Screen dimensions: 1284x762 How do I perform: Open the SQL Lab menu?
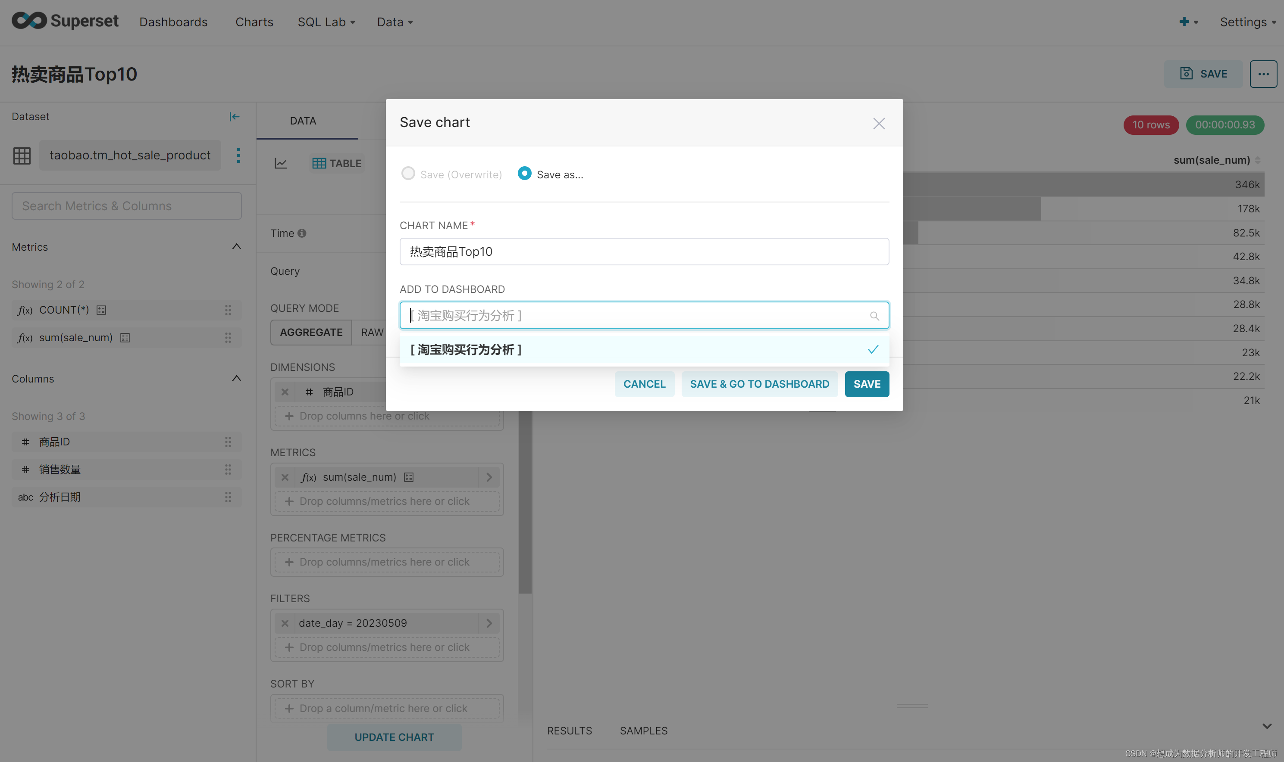(326, 22)
